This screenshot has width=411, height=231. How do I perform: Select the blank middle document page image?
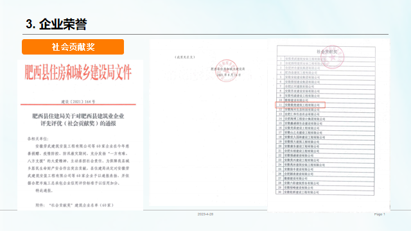[x=208, y=123]
